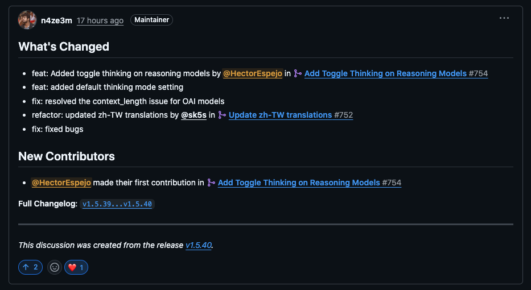The height and width of the screenshot is (290, 531).
Task: Click the n4ze3m username link
Action: click(x=56, y=20)
